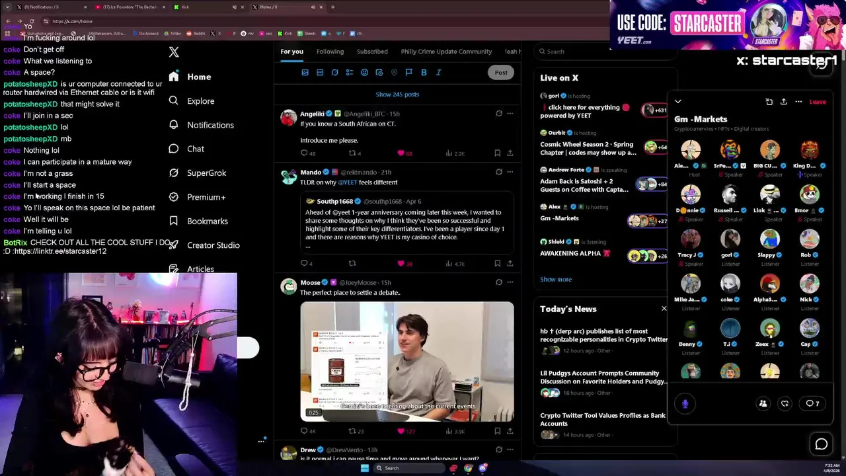Play Moose's video thumbnail
The width and height of the screenshot is (846, 476).
[x=407, y=362]
